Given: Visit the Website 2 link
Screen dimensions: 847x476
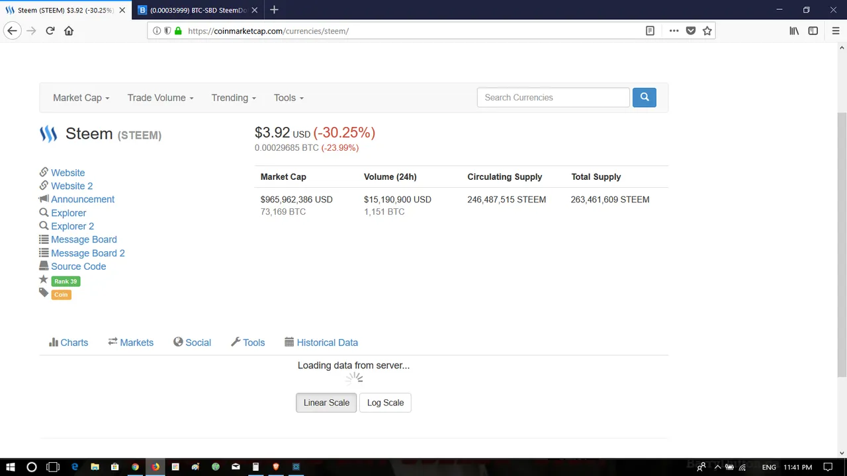Looking at the screenshot, I should coord(71,186).
